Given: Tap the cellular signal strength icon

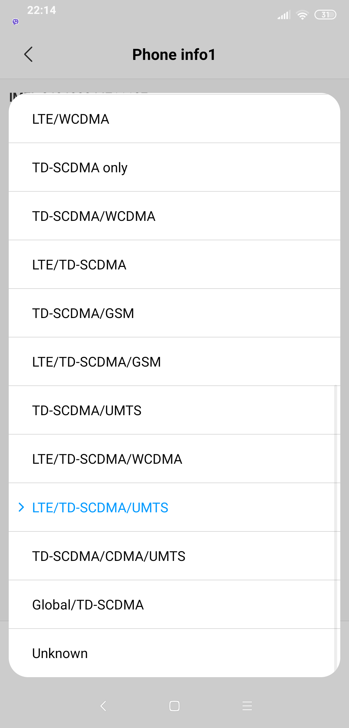Looking at the screenshot, I should click(284, 15).
